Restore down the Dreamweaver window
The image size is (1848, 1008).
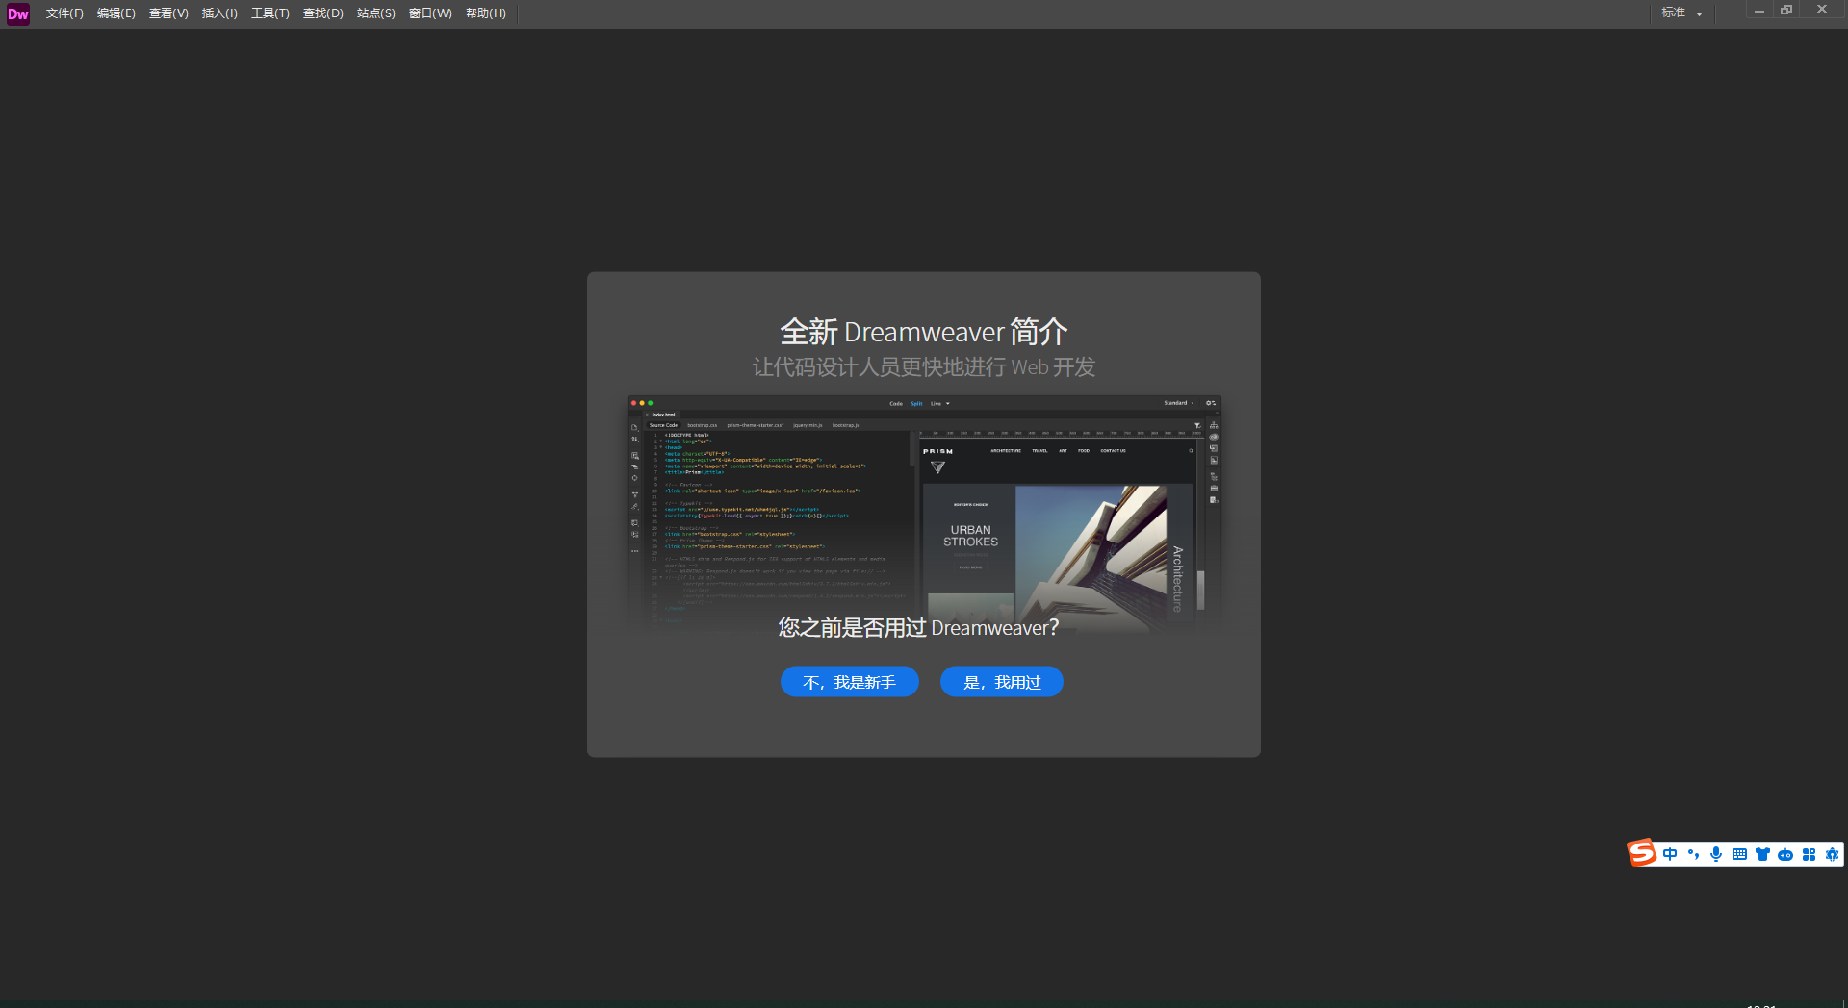pos(1786,11)
